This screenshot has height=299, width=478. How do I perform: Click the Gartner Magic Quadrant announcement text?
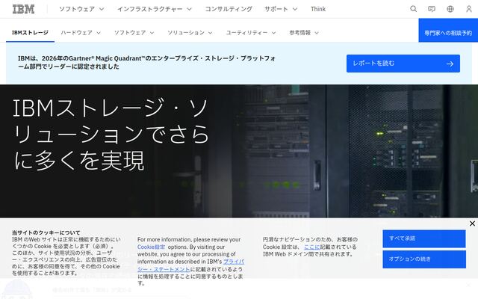pyautogui.click(x=146, y=62)
